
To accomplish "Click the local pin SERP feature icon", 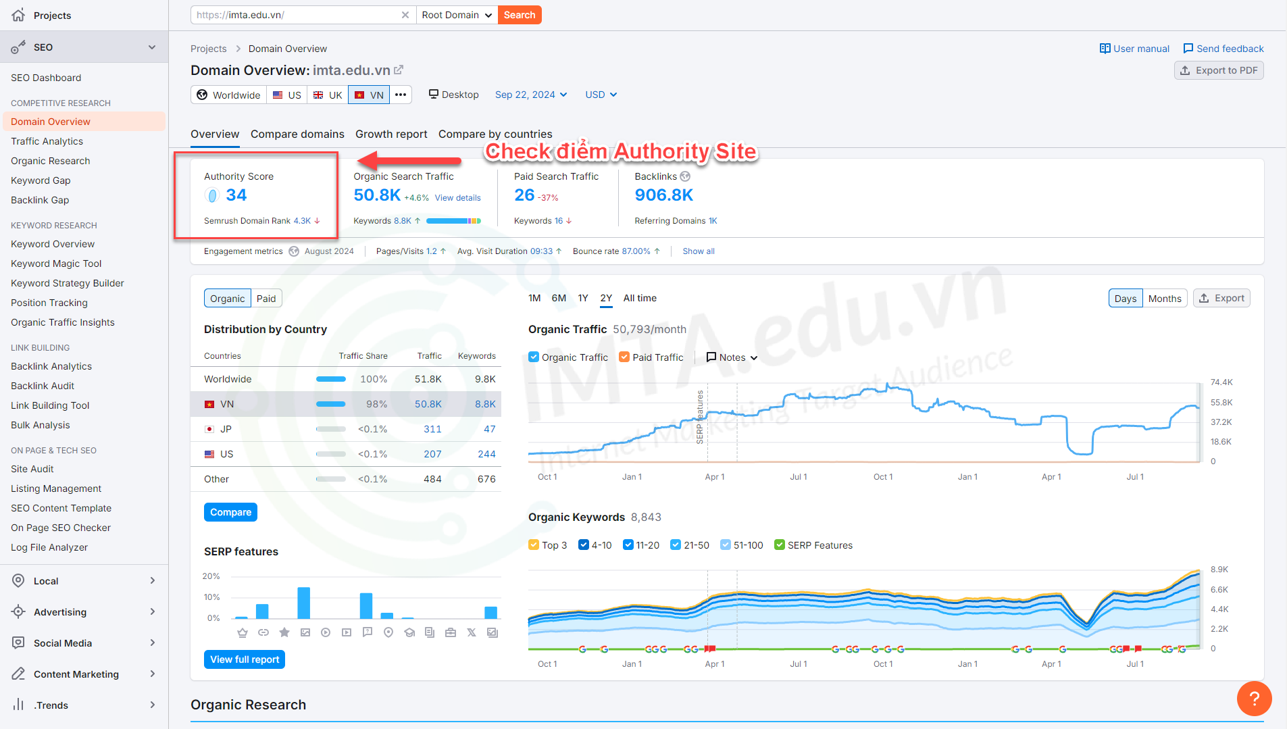I will (388, 632).
